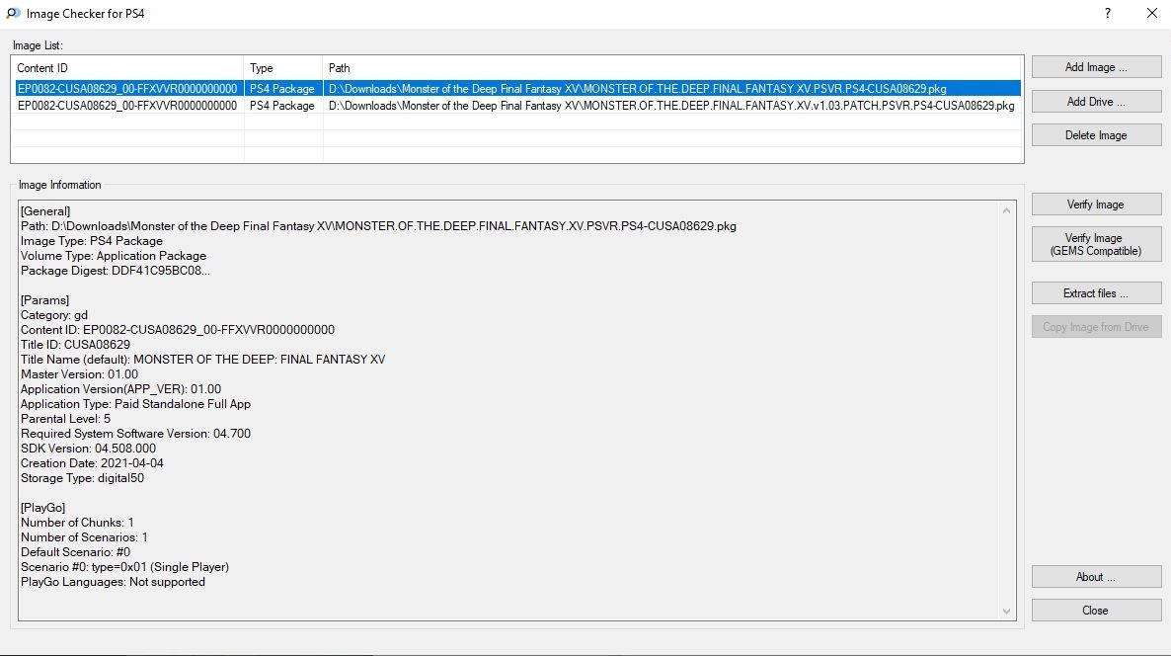Image resolution: width=1171 pixels, height=656 pixels.
Task: Click the Creation Date: 2021-04-04 line
Action: click(x=92, y=463)
